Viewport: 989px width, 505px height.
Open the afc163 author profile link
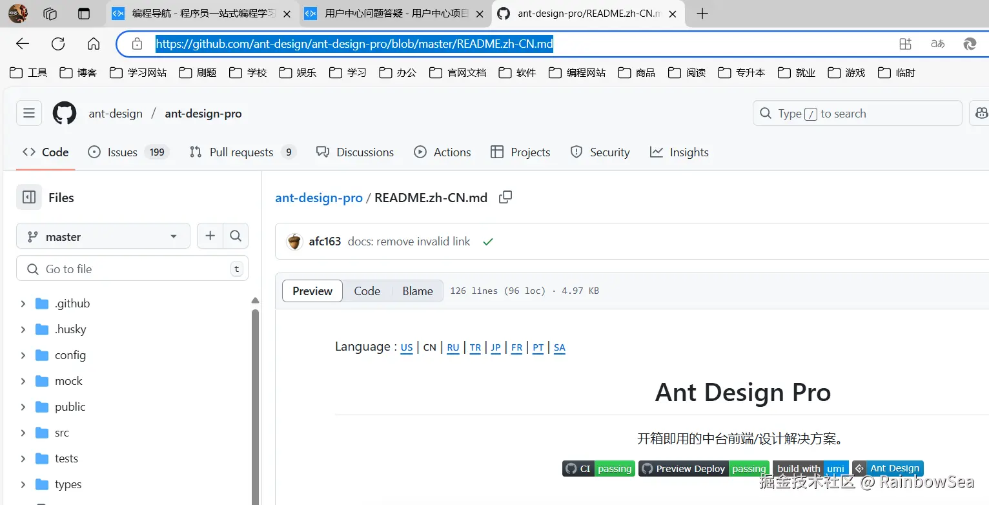(x=325, y=242)
